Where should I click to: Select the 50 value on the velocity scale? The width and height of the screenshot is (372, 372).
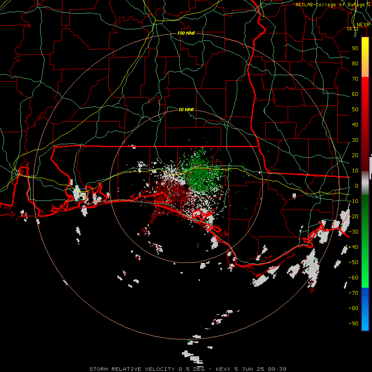[355, 110]
